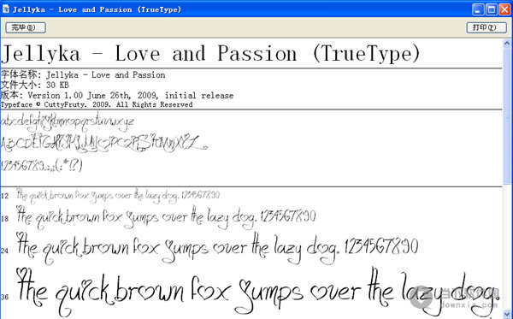The image size is (513, 319).
Task: Click the size 18 sample sentence
Action: click(x=166, y=217)
